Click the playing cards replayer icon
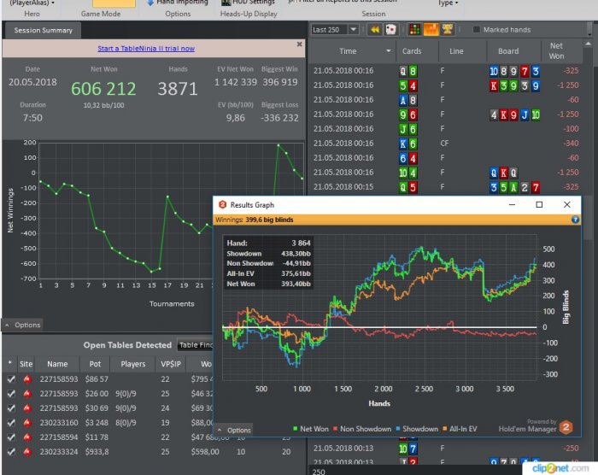 [390, 30]
